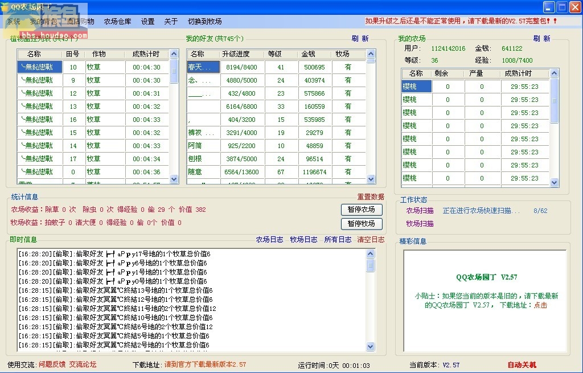Click log panel scroll-up arrow
The width and height of the screenshot is (583, 373).
[x=370, y=253]
